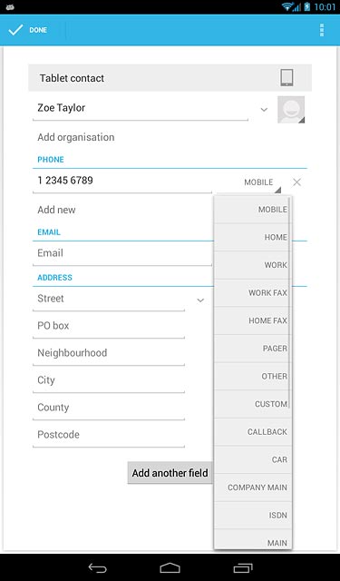
Task: Remove the phone number with X icon
Action: tap(296, 182)
